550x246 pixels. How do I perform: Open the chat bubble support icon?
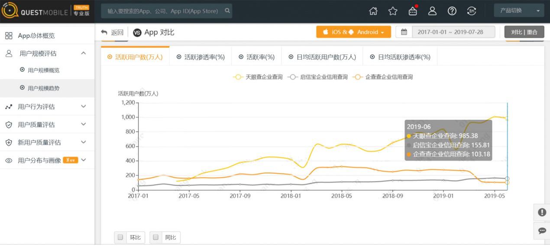[x=542, y=230]
